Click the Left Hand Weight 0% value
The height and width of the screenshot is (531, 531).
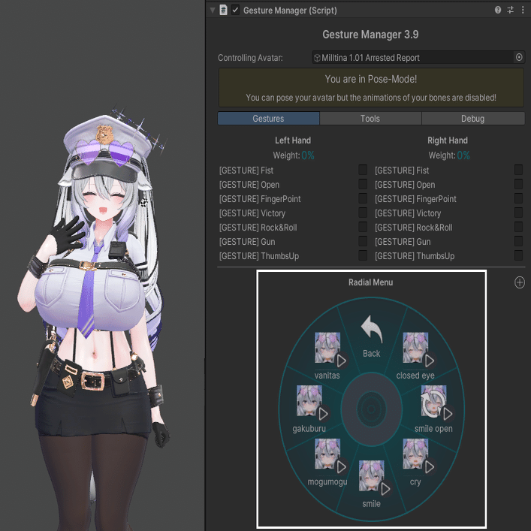coord(308,155)
